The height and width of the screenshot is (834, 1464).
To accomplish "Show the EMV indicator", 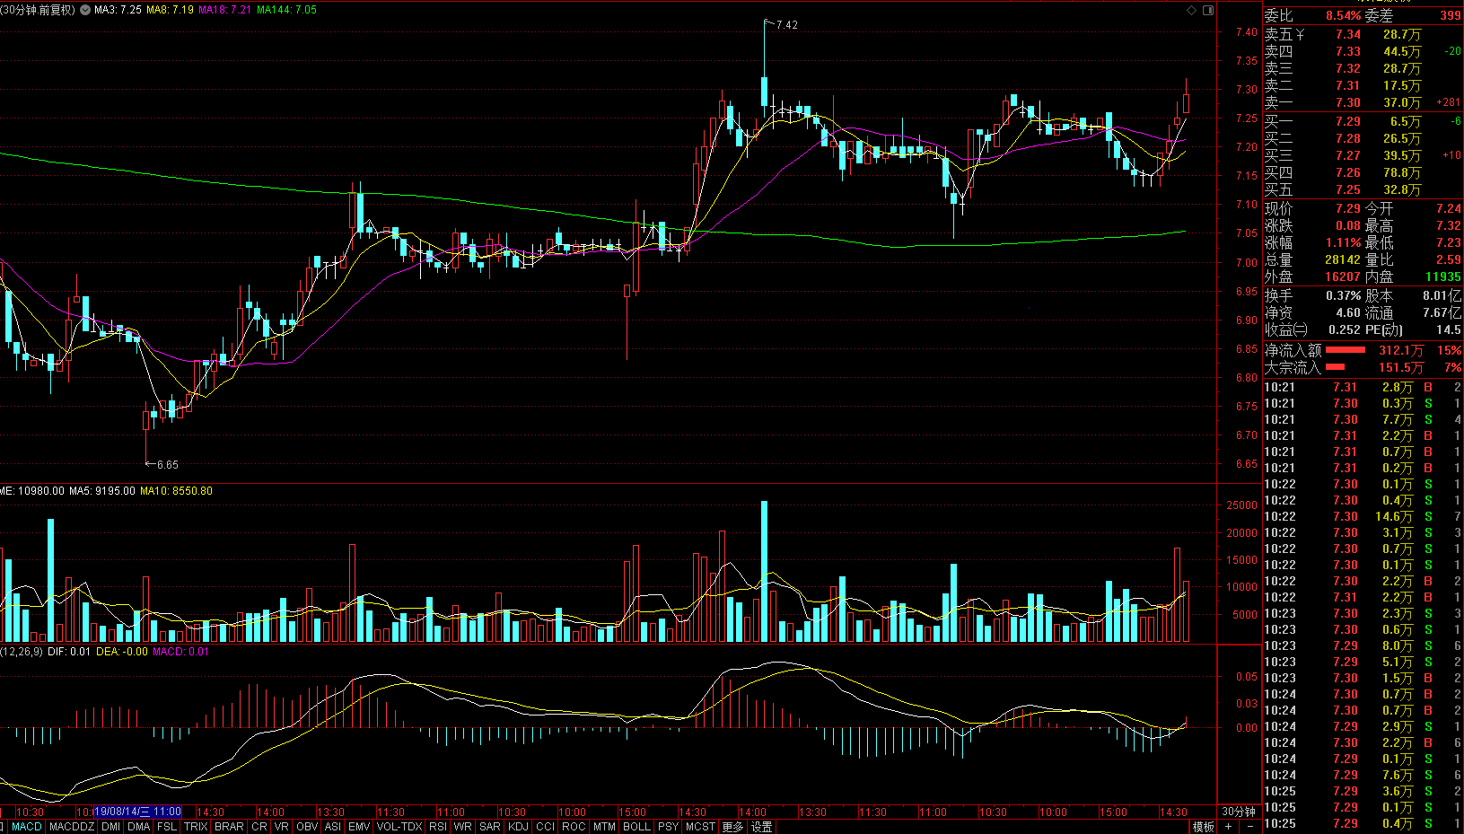I will point(359,826).
